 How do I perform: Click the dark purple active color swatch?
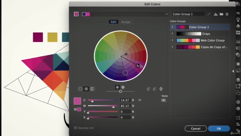[x=84, y=14]
